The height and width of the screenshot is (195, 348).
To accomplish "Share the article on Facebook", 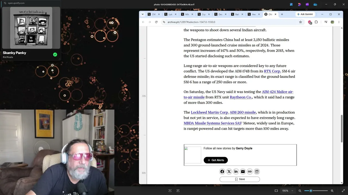I will [222, 171].
